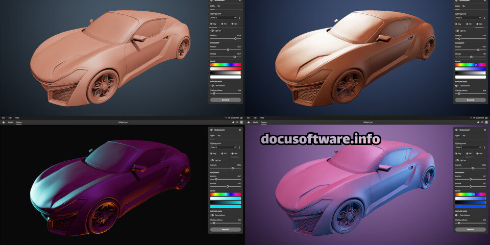Select the Key light icon beside the gray-background clay car
This screenshot has width=490, height=245.
pyautogui.click(x=212, y=24)
